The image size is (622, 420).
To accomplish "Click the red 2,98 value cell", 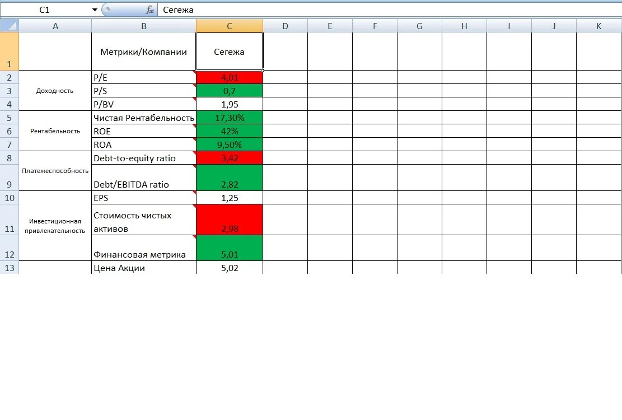I will pyautogui.click(x=230, y=220).
